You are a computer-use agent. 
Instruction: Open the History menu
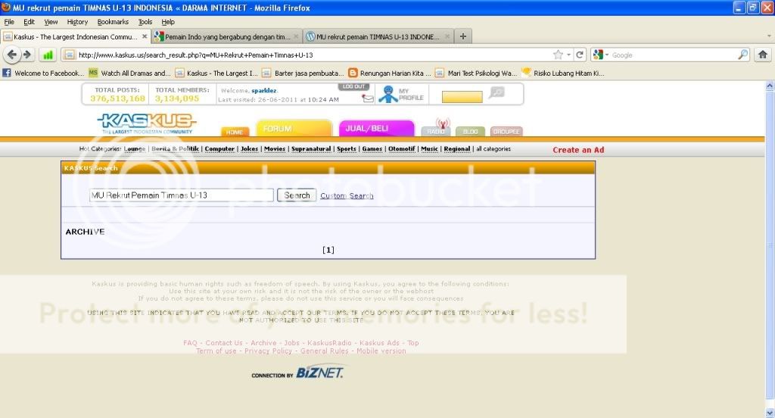click(78, 22)
